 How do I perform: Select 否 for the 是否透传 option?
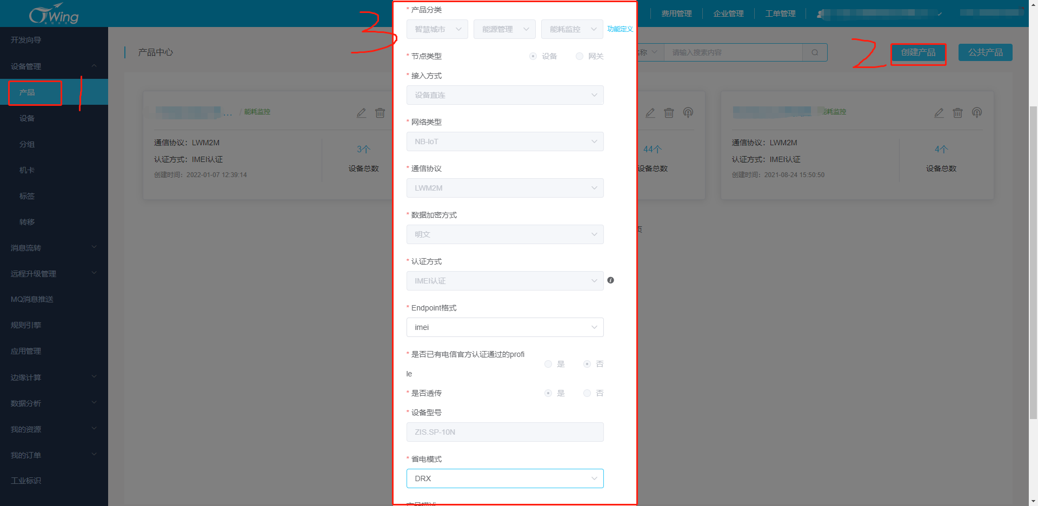pos(587,393)
